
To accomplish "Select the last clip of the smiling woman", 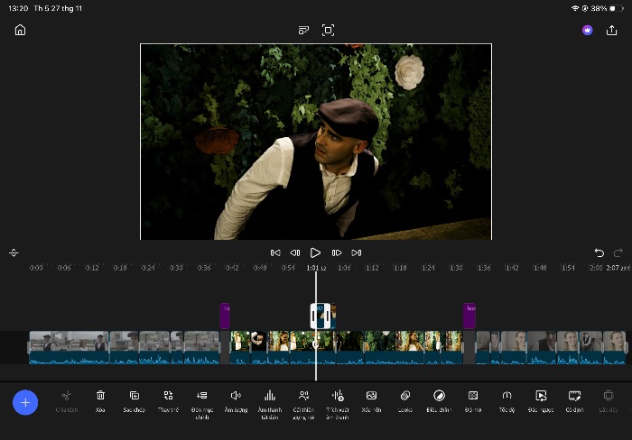I will (614, 348).
